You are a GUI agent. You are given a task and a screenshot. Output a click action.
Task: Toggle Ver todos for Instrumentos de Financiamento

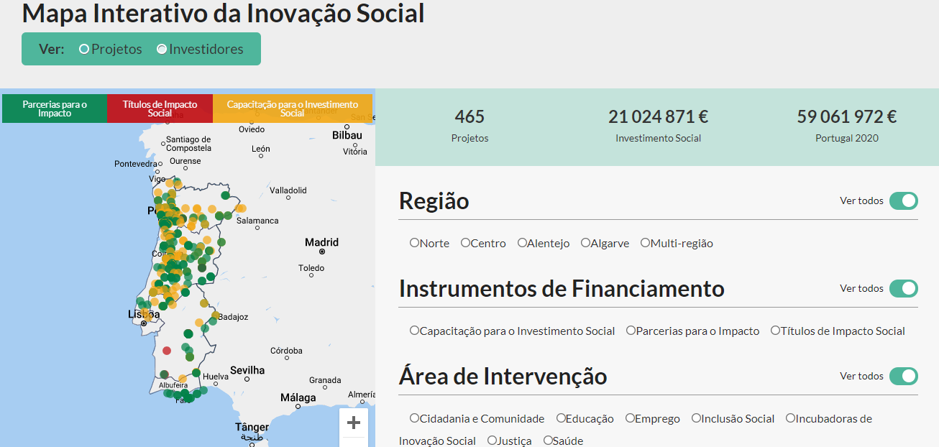pyautogui.click(x=903, y=288)
